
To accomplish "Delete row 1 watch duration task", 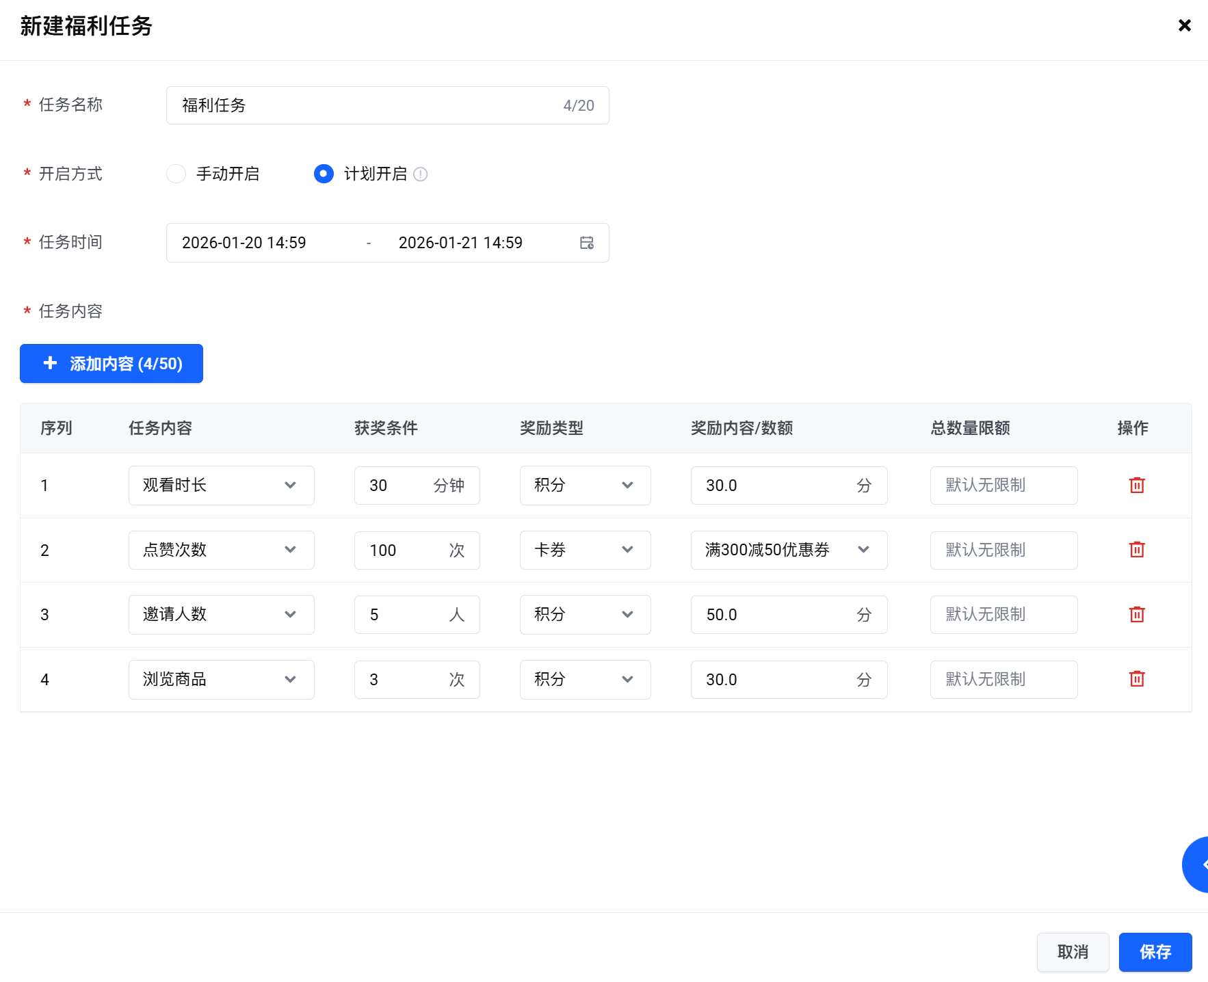I will click(x=1136, y=486).
